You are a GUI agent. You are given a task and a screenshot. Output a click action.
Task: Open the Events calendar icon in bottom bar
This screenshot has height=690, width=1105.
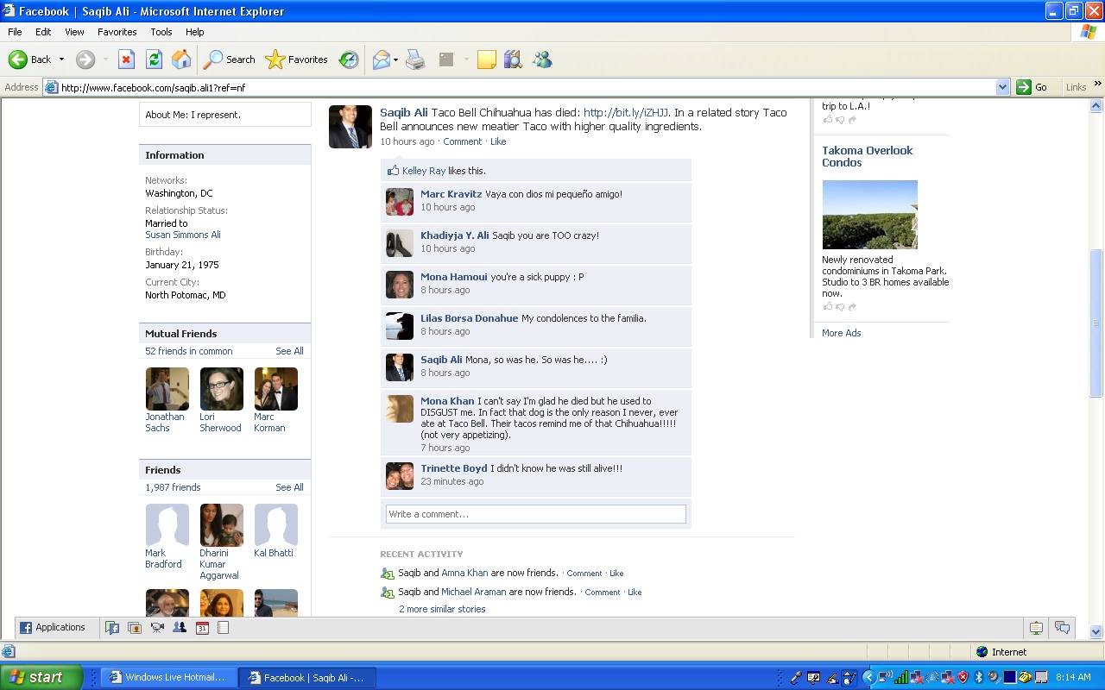click(202, 628)
